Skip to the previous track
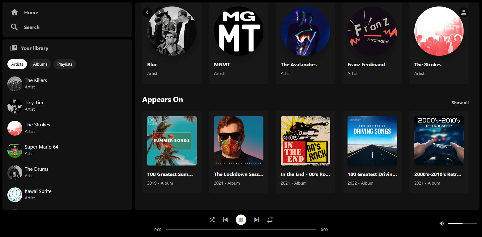The height and width of the screenshot is (237, 482). [x=225, y=220]
